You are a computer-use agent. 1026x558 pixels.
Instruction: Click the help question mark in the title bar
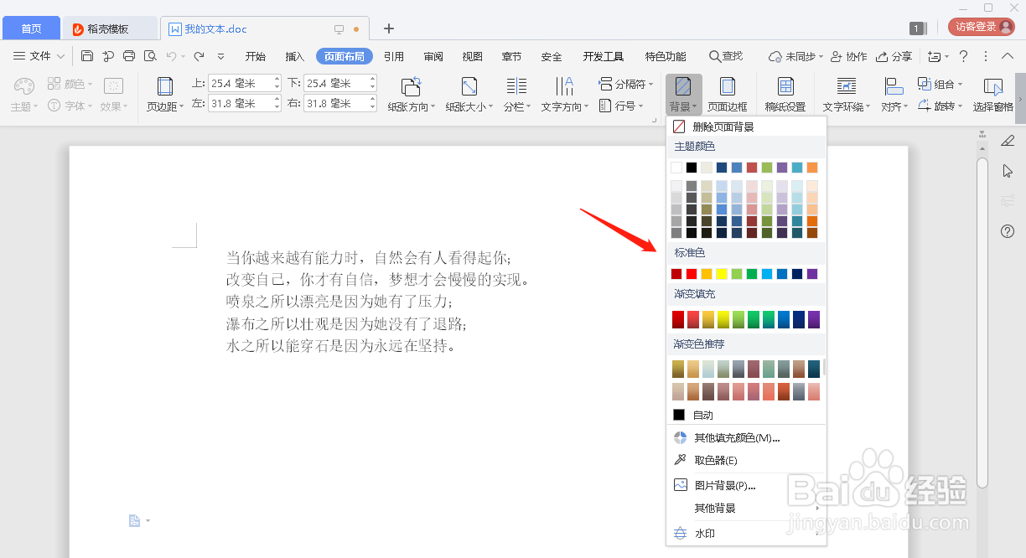(963, 56)
